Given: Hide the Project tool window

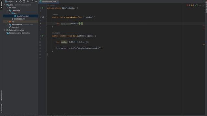Looking at the screenshot, I should pos(36,1).
